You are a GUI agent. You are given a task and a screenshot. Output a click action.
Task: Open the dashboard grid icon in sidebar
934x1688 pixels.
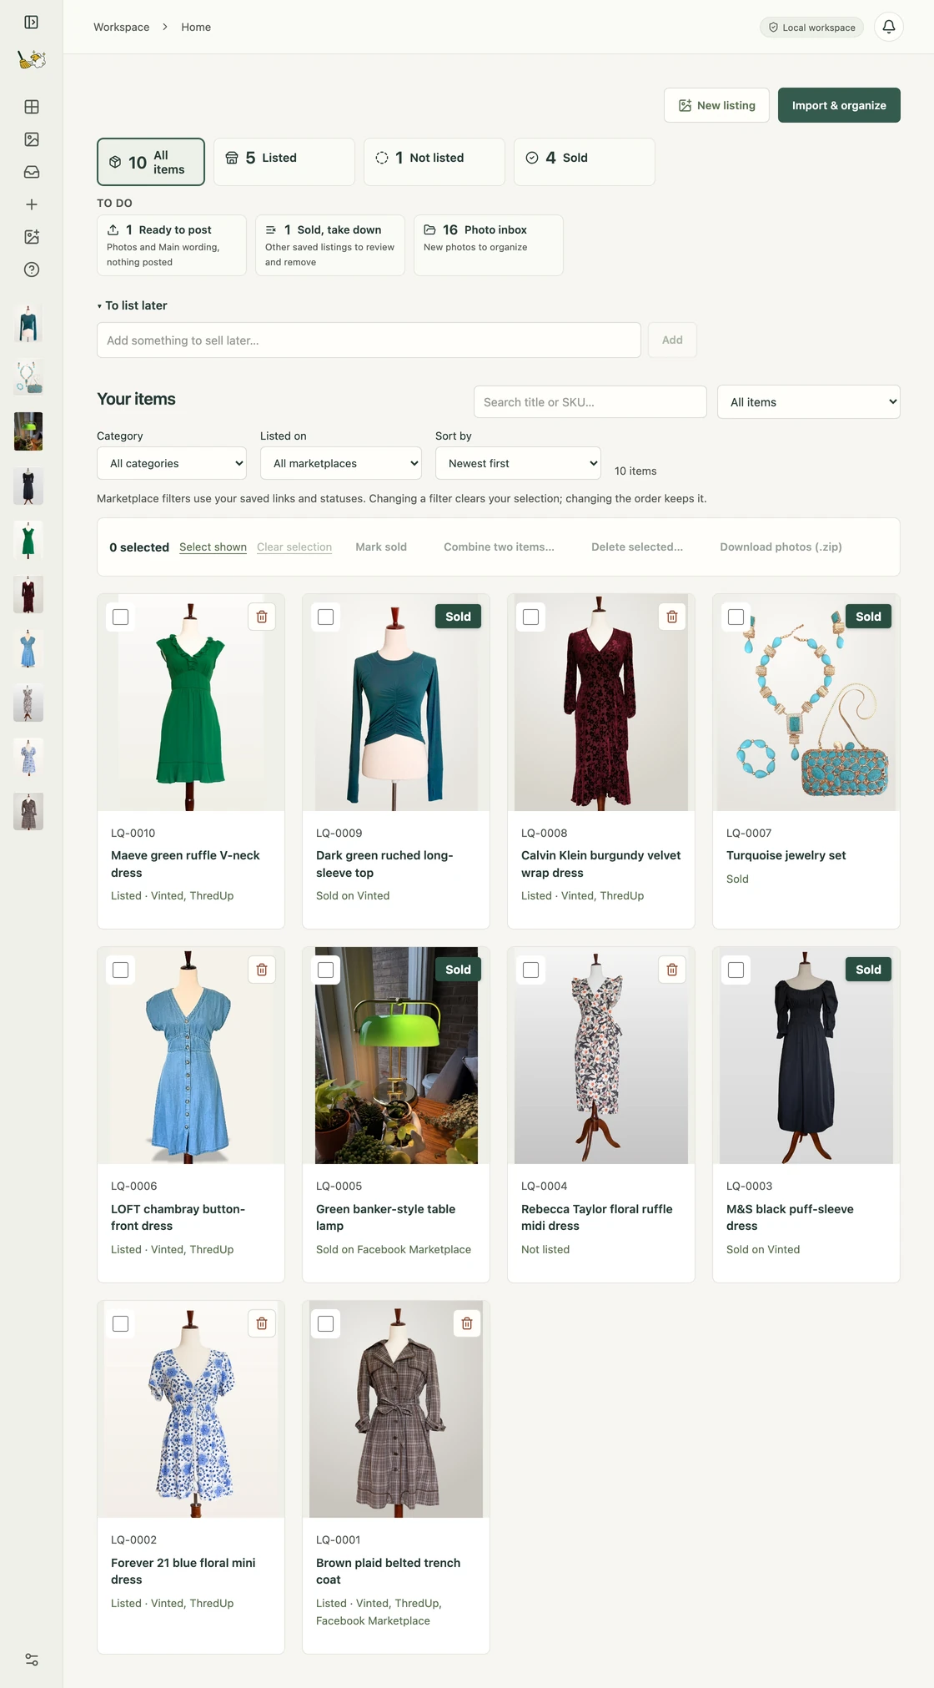click(32, 107)
